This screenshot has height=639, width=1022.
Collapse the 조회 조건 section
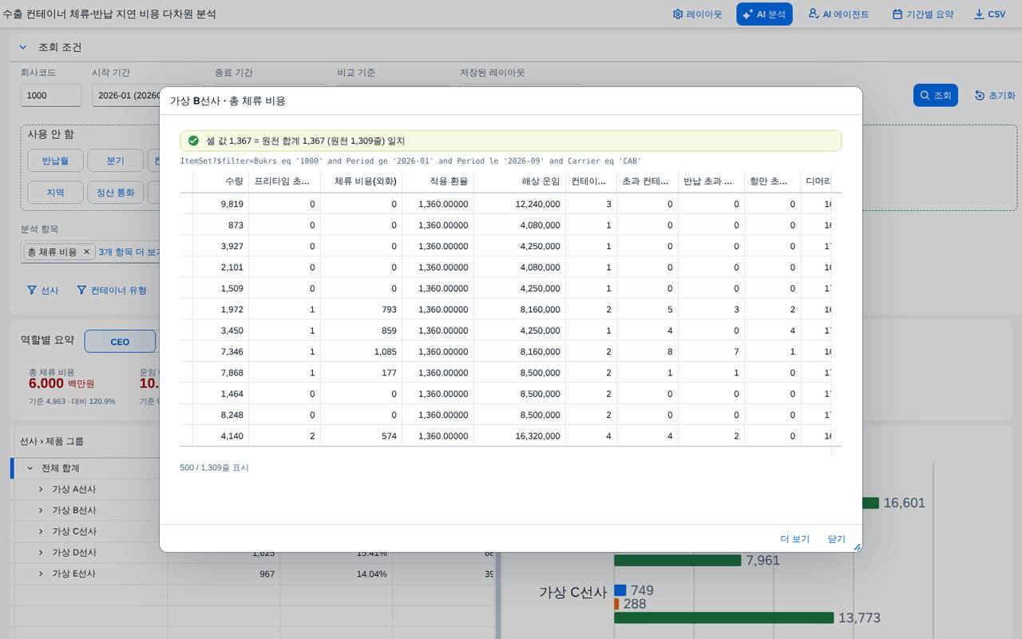click(x=23, y=47)
